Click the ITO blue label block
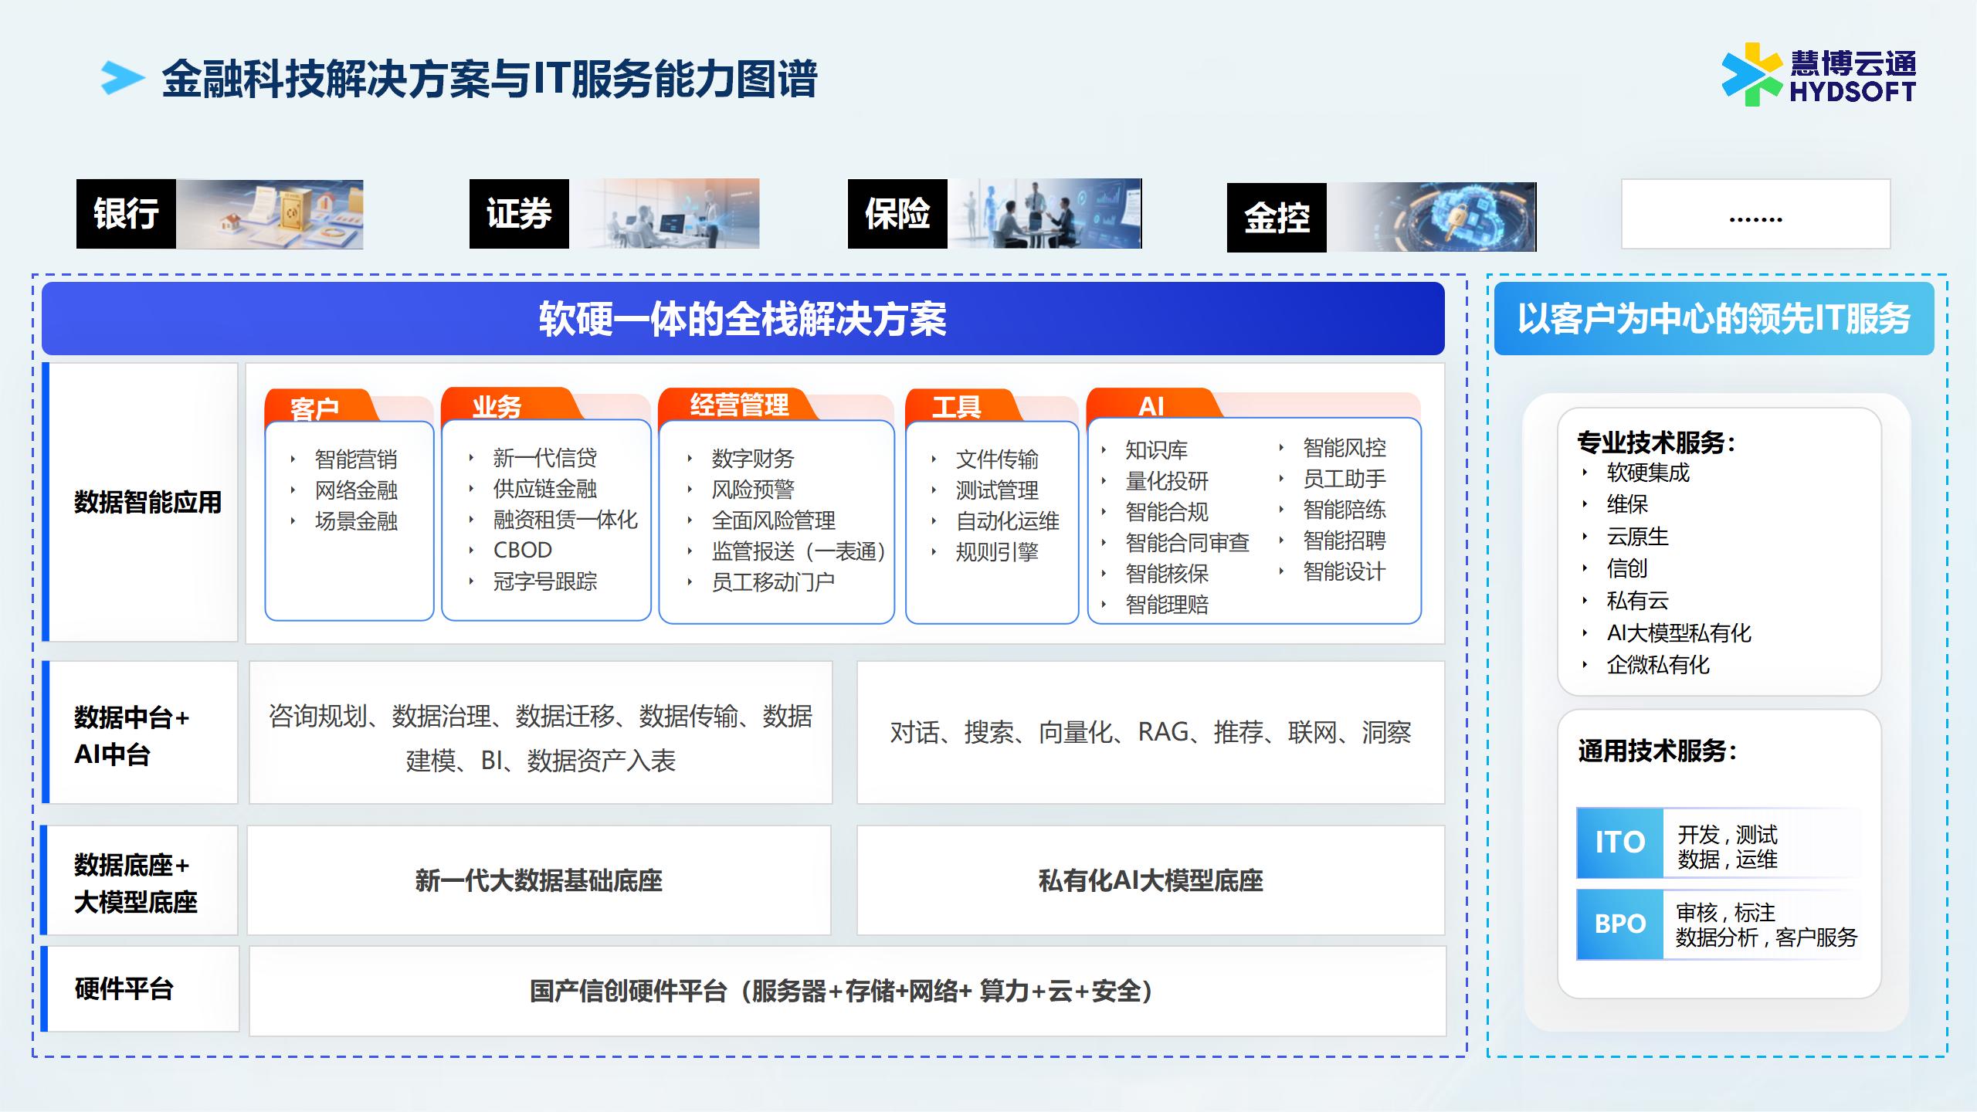The width and height of the screenshot is (1977, 1112). (x=1619, y=842)
